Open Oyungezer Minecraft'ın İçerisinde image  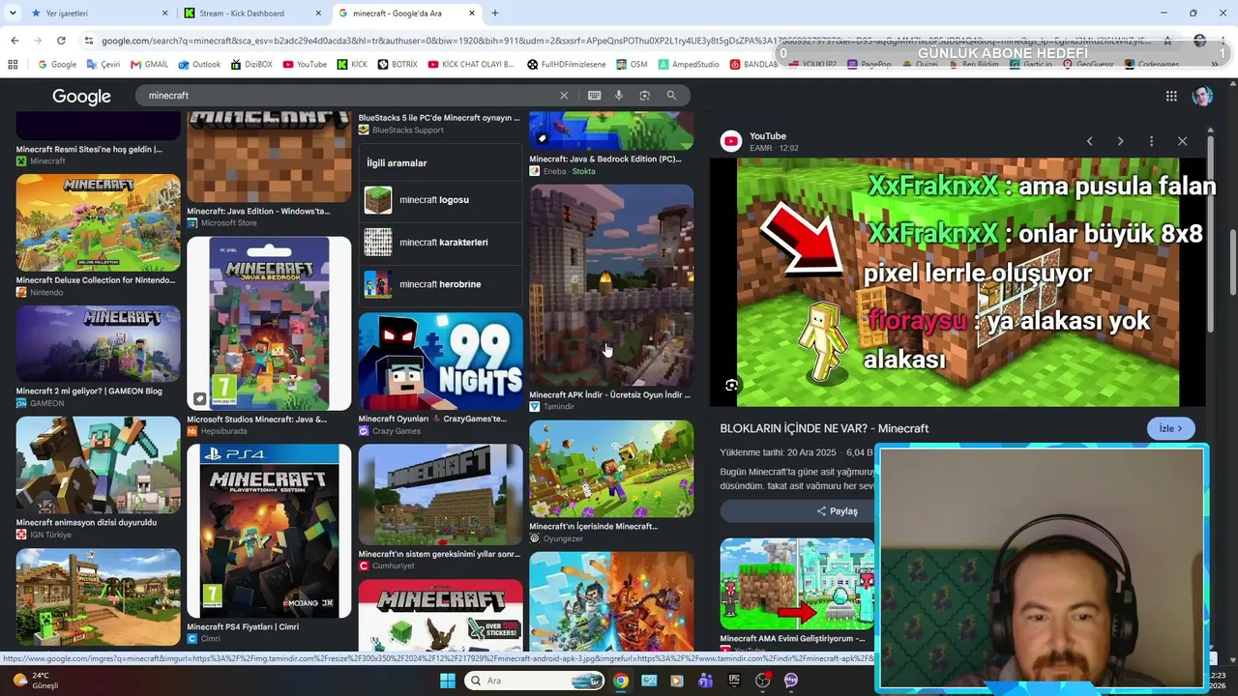(611, 470)
